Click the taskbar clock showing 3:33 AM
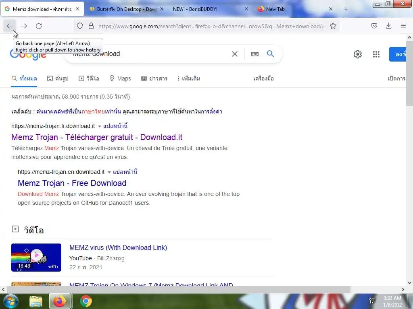The image size is (413, 309). point(392,301)
